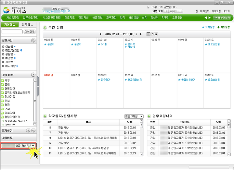Expand 급여 in my menu tree
The width and height of the screenshot is (234, 170).
[x=2, y=85]
